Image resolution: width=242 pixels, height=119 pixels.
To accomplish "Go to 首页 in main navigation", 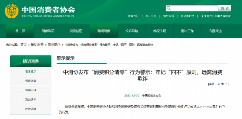I will pyautogui.click(x=20, y=31).
